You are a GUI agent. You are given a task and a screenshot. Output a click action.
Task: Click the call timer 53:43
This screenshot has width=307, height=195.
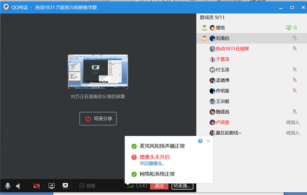tap(141, 186)
